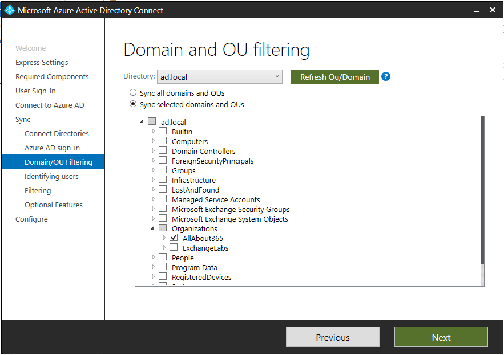The image size is (504, 355).
Task: Check the ExchangeLabs OU checkbox
Action: (174, 248)
